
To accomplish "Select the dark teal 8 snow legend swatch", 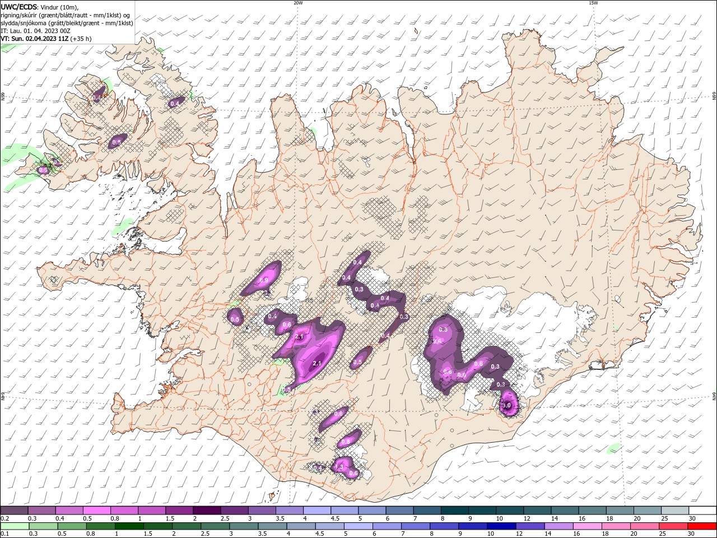I will coord(455,511).
